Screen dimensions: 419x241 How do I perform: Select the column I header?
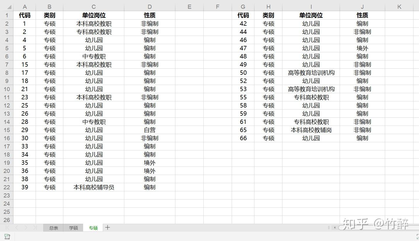pos(311,7)
